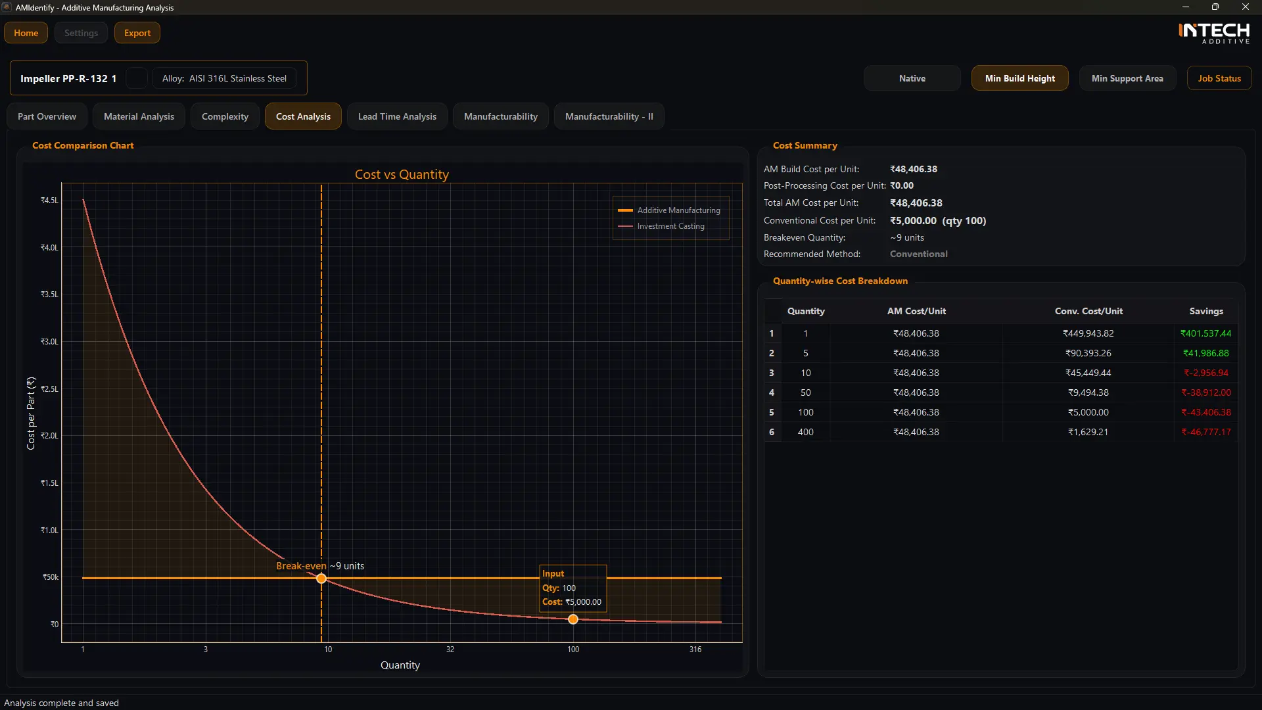Select table row 1 header
Viewport: 1262px width, 710px height.
click(772, 333)
